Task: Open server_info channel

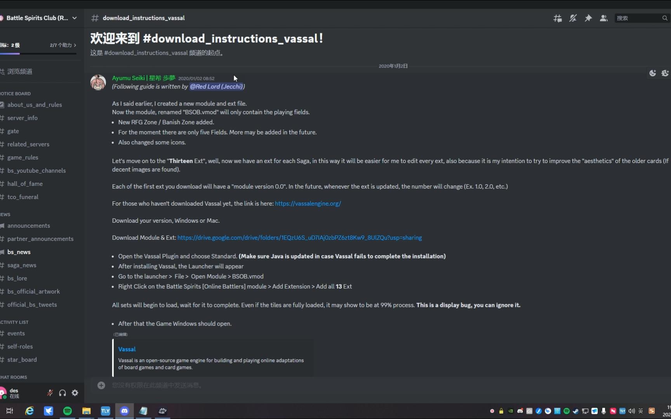Action: pos(23,118)
